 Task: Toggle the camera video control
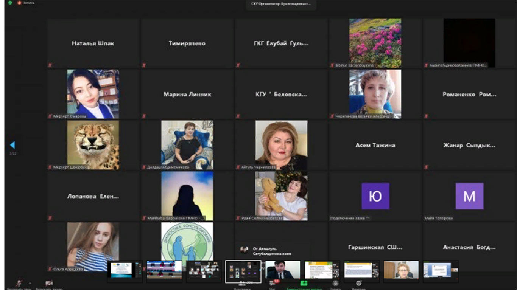point(49,283)
